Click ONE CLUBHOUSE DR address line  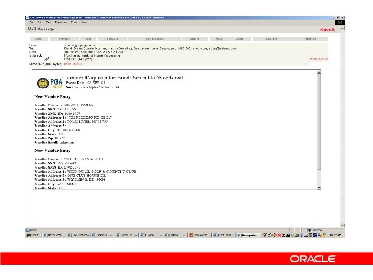pos(87,175)
